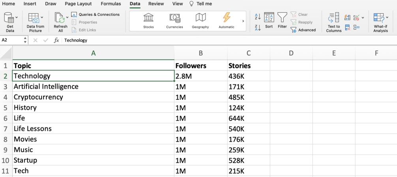
Task: Click the Name Box showing A2
Action: pos(12,40)
